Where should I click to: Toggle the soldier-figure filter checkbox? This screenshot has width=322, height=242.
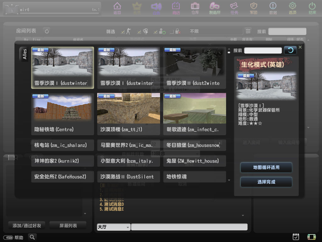[x=123, y=32]
